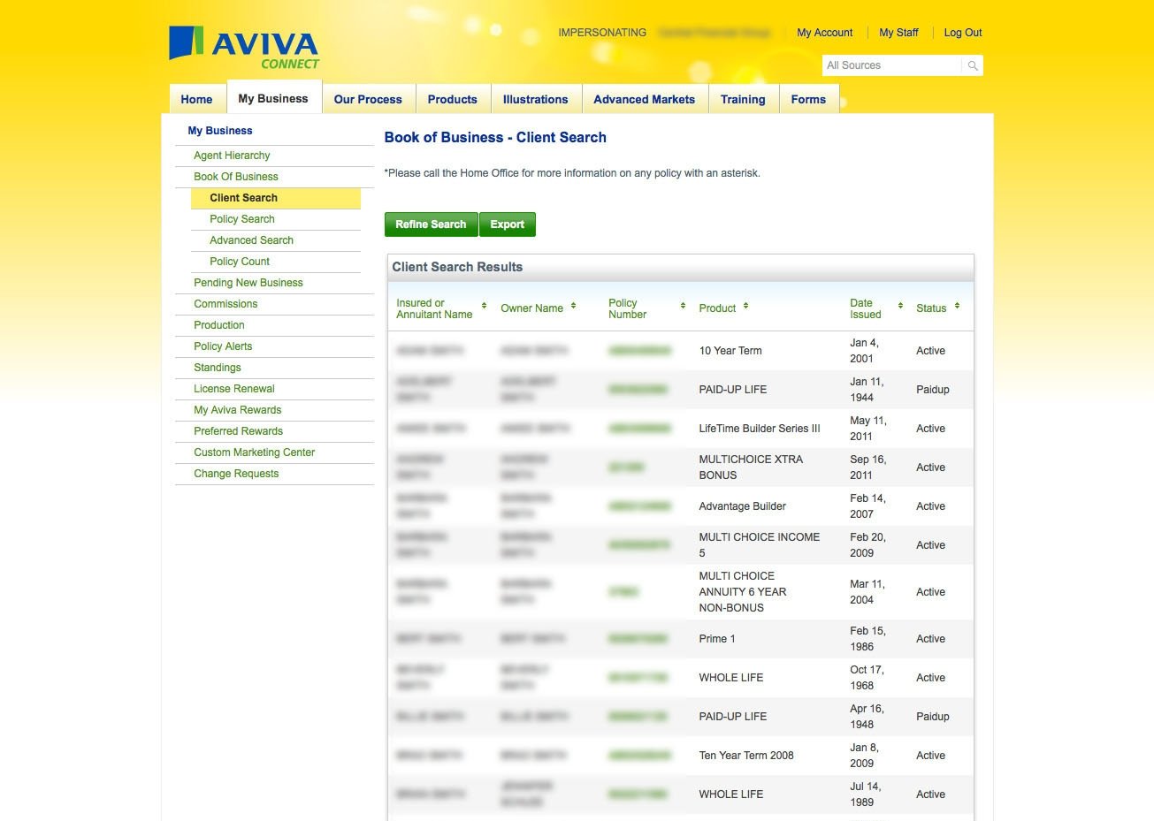Open Pending New Business in sidebar
1154x821 pixels.
click(x=248, y=283)
